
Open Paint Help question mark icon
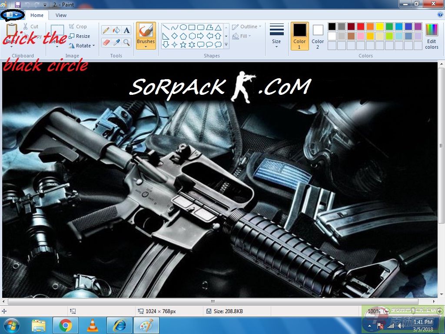coord(440,15)
